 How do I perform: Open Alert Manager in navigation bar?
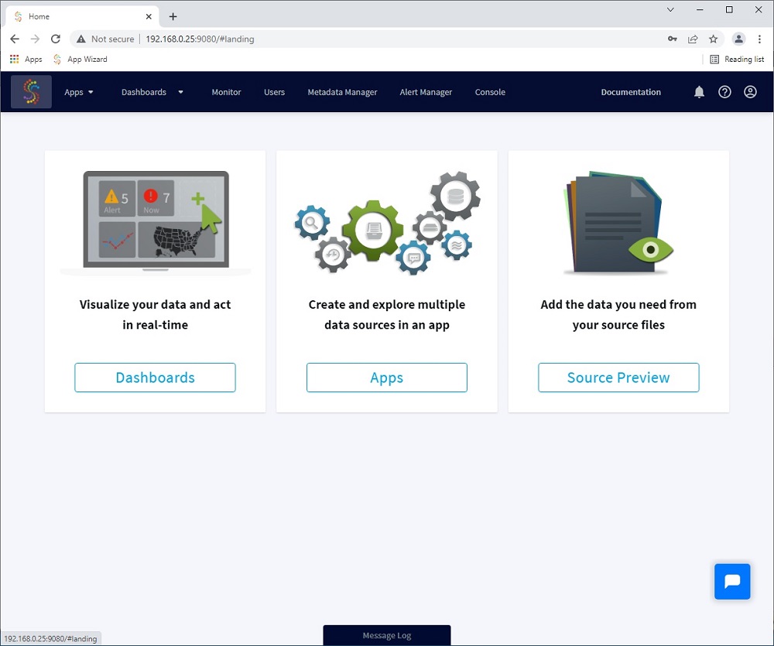426,92
